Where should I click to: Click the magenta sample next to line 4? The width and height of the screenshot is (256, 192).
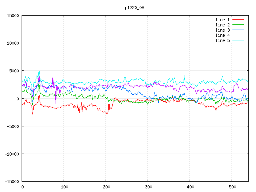(238, 35)
